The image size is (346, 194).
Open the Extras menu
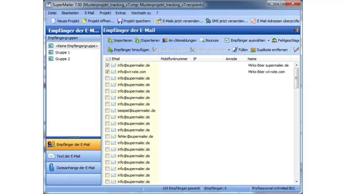[121, 13]
